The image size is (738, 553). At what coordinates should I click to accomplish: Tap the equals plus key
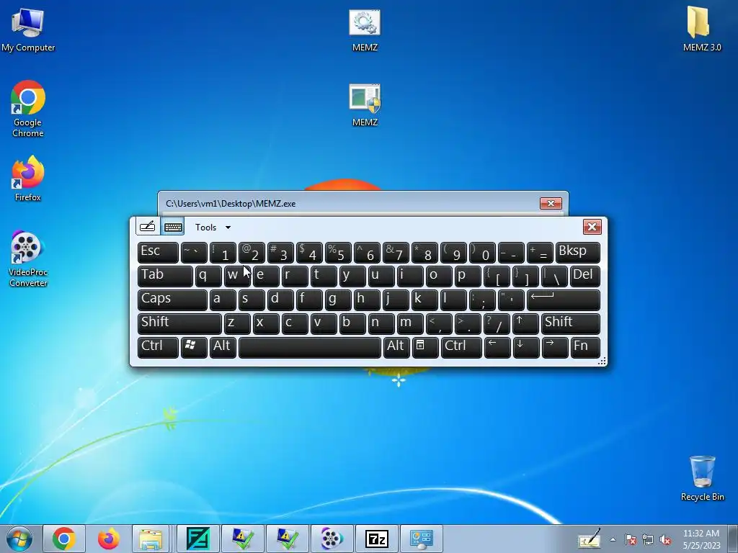(x=539, y=253)
